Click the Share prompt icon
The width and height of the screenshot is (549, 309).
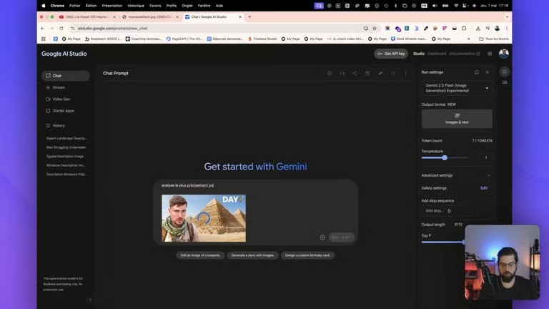click(355, 73)
